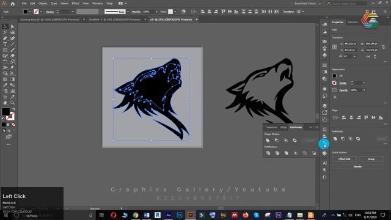This screenshot has height=220, width=391.
Task: Go to Home screen icon
Action: 13,4
